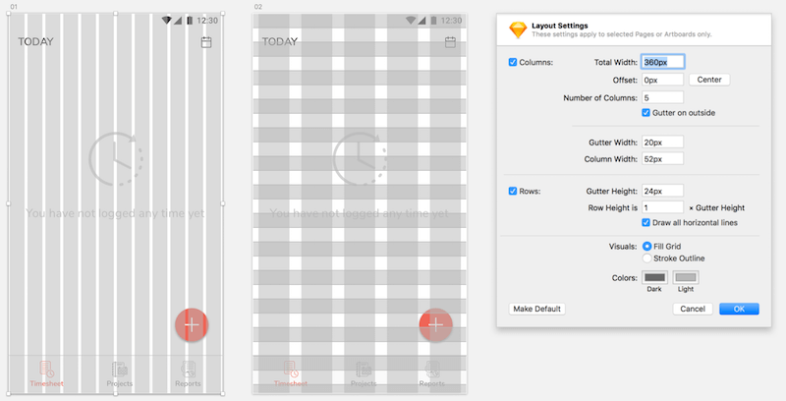786x401 pixels.
Task: Select Timesheet tab icon in artboard 02
Action: (x=291, y=370)
